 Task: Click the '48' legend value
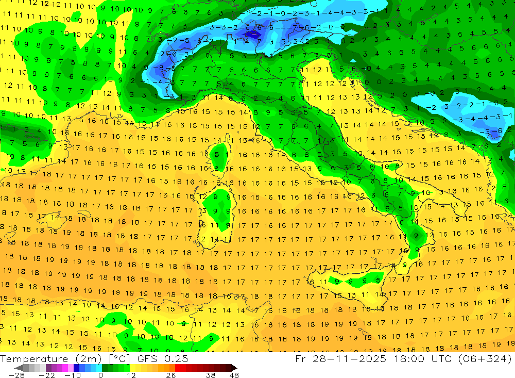[234, 375]
